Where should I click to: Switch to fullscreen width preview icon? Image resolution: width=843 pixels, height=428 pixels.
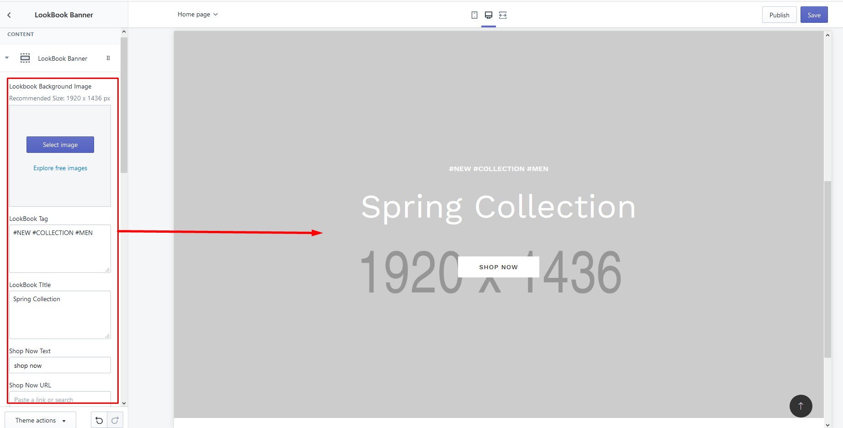click(503, 15)
